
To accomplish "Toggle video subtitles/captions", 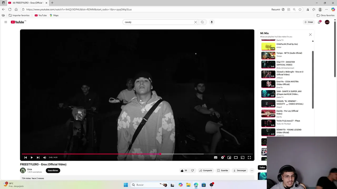I will point(216,157).
